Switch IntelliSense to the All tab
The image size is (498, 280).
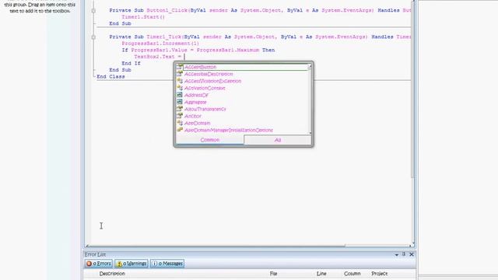click(x=278, y=140)
